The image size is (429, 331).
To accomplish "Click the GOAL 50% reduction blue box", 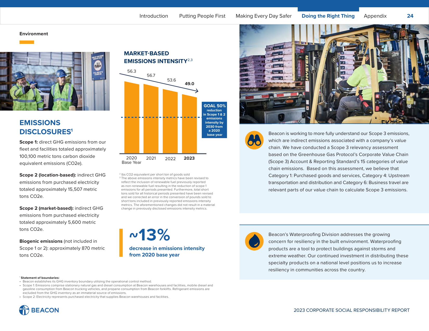I will point(214,120).
